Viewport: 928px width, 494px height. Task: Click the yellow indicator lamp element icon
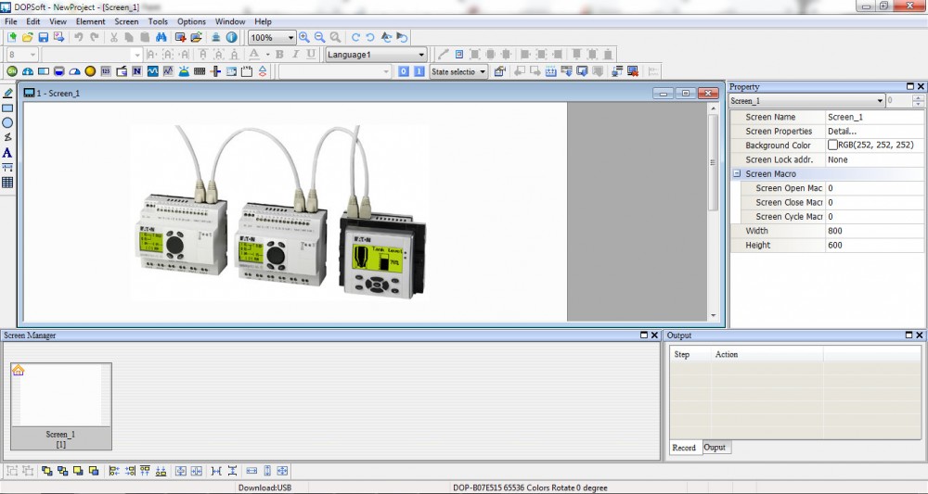(90, 71)
